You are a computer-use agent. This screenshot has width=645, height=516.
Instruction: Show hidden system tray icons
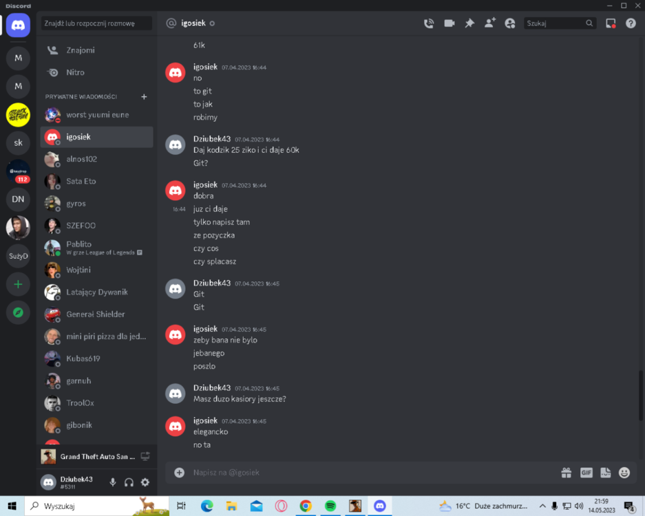(x=542, y=506)
